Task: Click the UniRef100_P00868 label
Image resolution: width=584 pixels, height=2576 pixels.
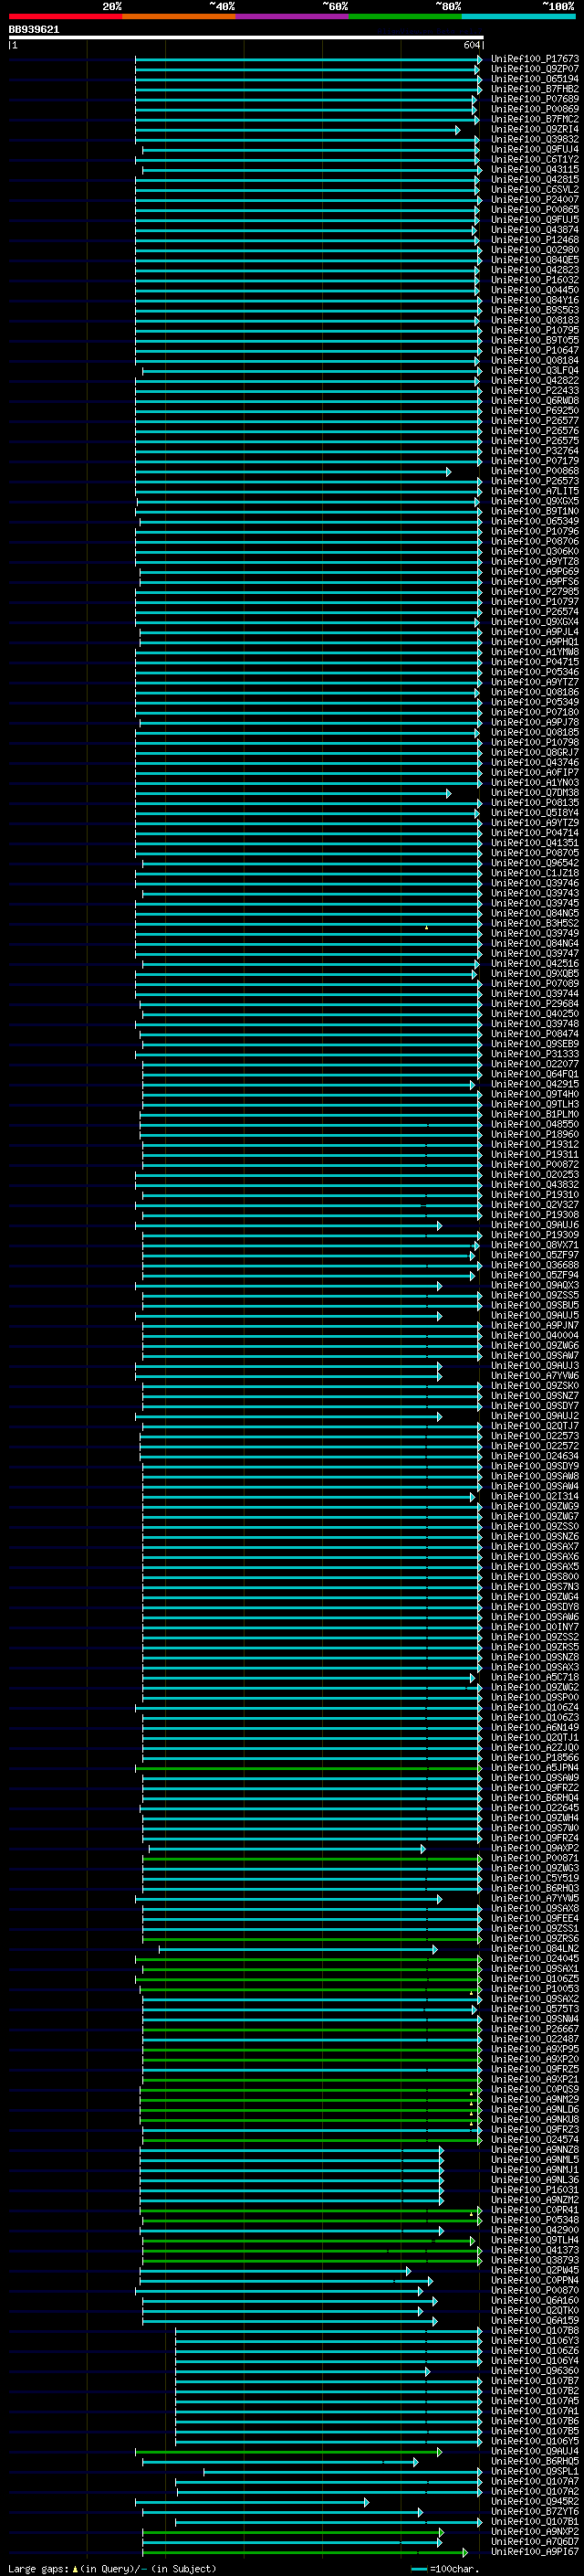Action: click(535, 471)
